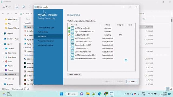Select the Choosing a Setup Type step
173x97 pixels.
[x=46, y=27]
